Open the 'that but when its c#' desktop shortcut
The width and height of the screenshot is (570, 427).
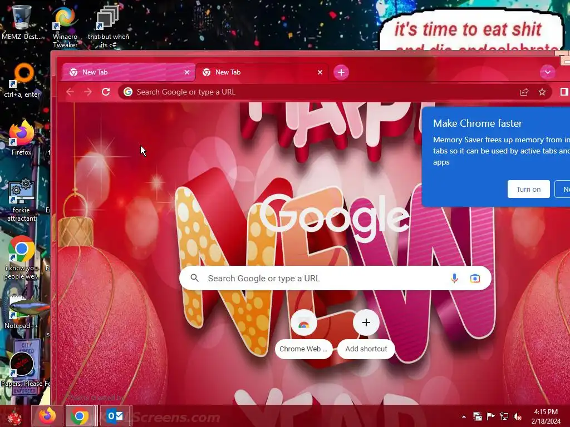coord(108,27)
